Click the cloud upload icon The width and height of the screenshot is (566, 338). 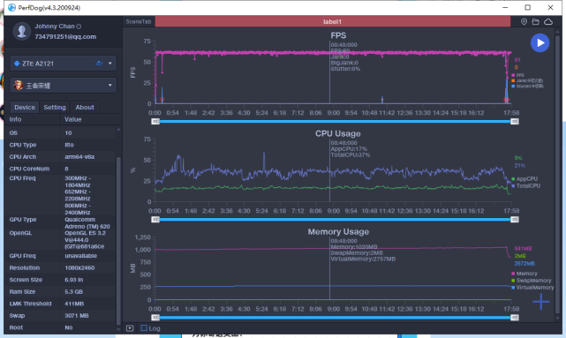[x=548, y=22]
